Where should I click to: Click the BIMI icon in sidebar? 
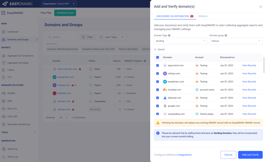pyautogui.click(x=4, y=101)
